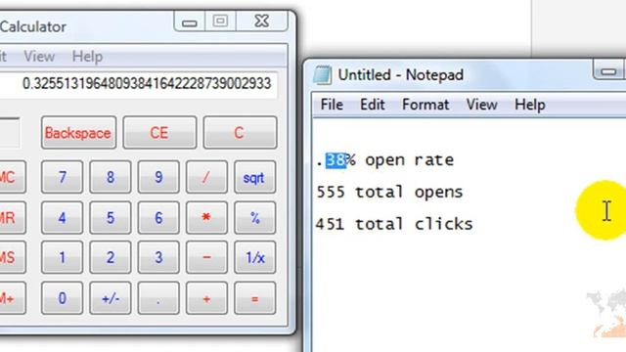Image resolution: width=626 pixels, height=352 pixels.
Task: Click the Backspace button in Calculator
Action: click(78, 133)
